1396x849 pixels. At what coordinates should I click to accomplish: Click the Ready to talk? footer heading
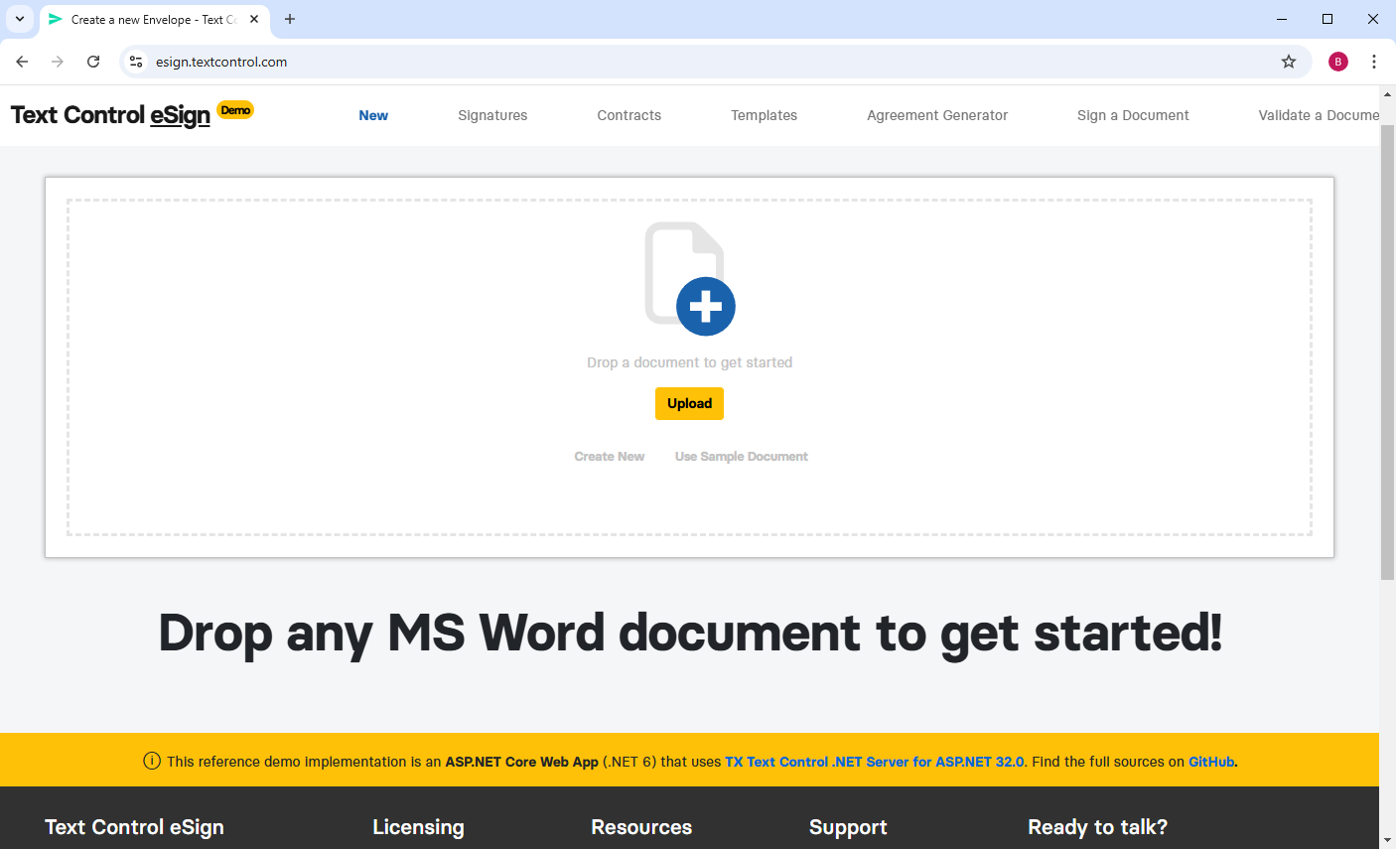coord(1097,827)
